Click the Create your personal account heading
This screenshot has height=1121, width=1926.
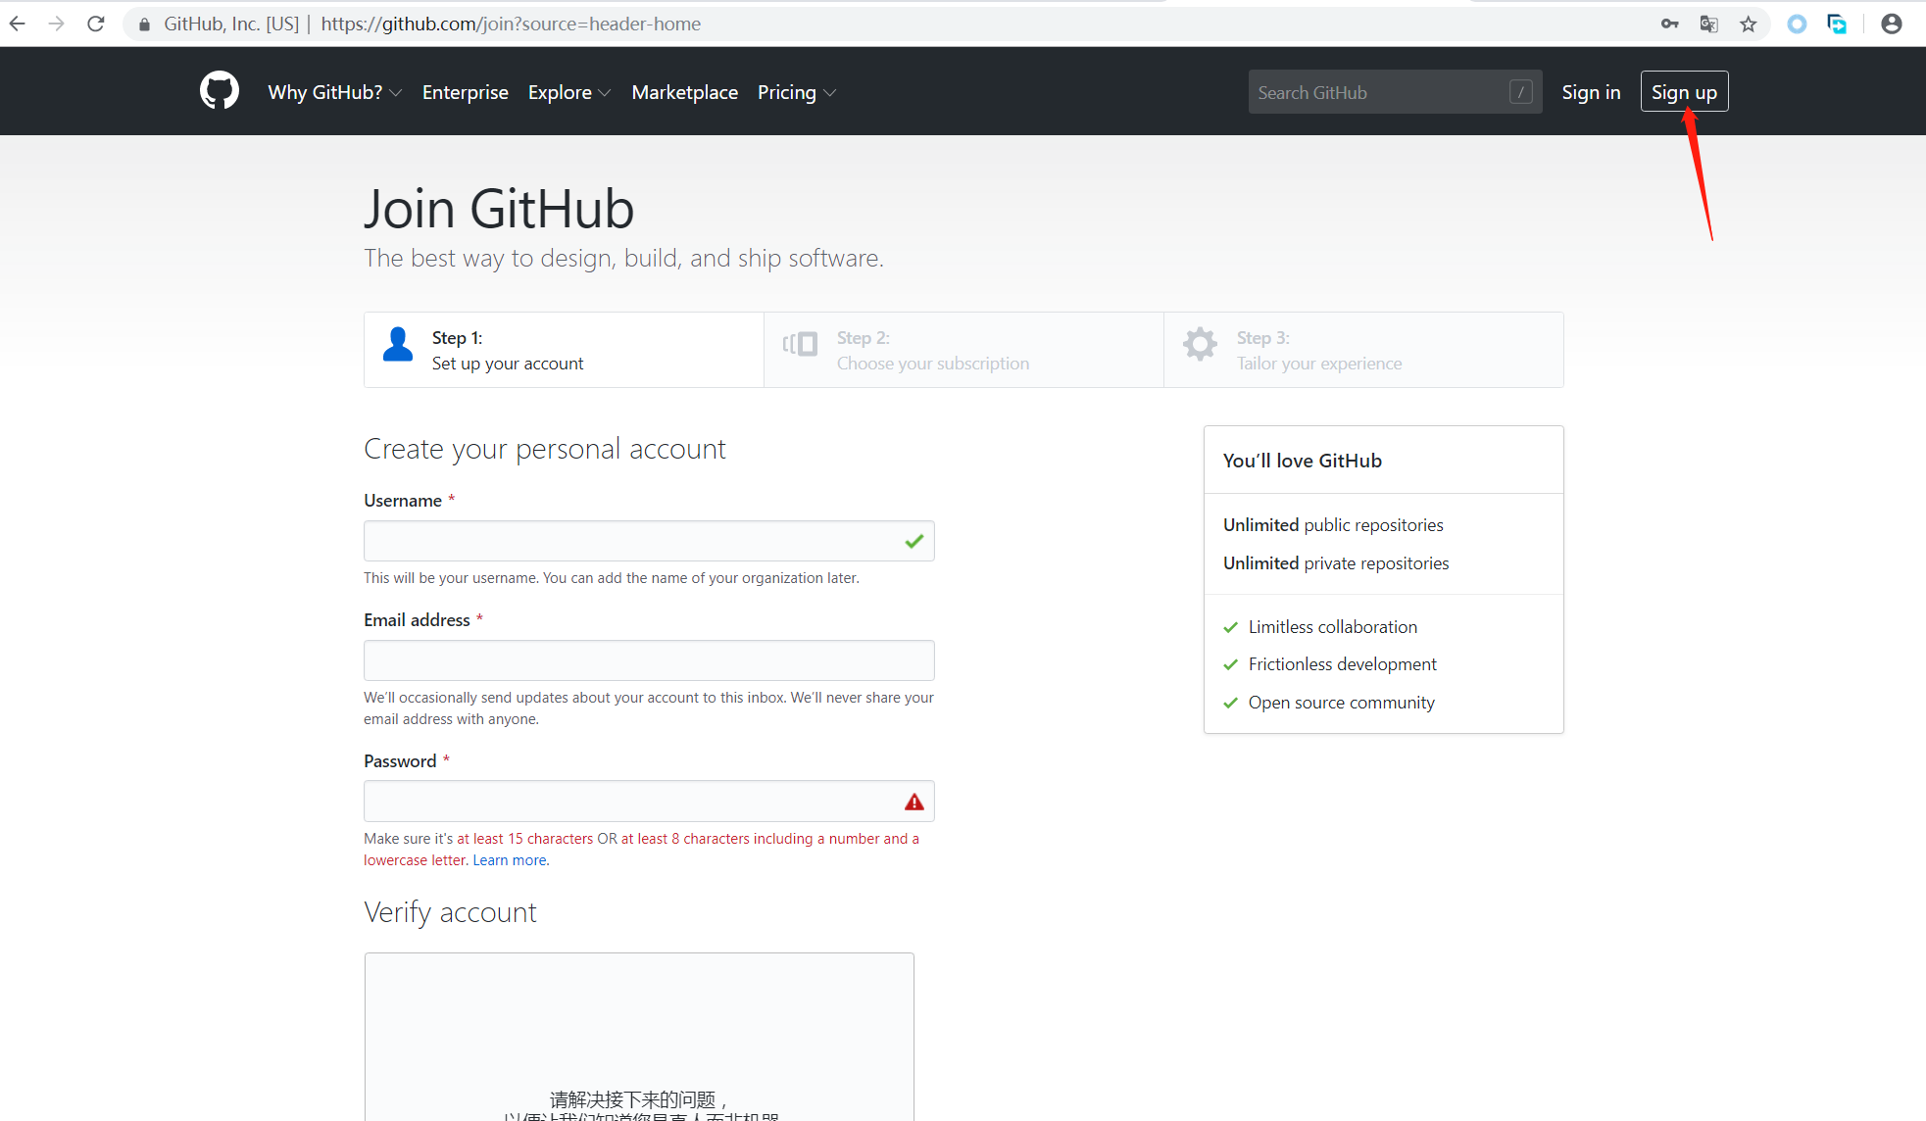544,449
